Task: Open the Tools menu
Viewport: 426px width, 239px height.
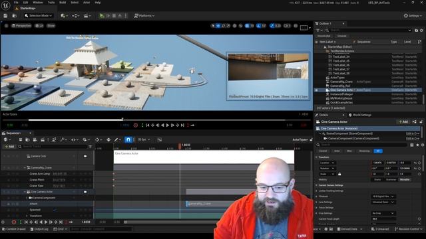Action: (x=51, y=3)
